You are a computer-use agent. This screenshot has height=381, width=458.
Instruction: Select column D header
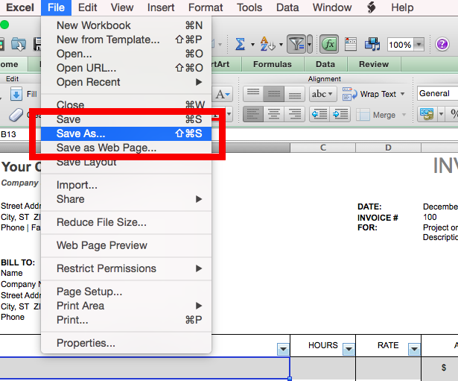tap(388, 148)
